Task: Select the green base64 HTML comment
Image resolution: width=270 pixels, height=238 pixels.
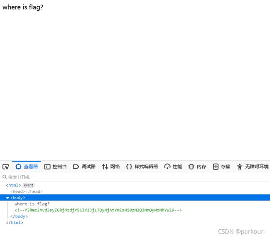Action: (x=98, y=210)
